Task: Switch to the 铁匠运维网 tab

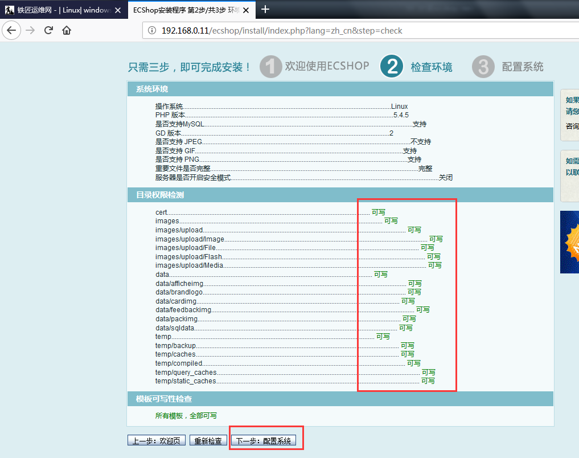Action: (x=64, y=10)
